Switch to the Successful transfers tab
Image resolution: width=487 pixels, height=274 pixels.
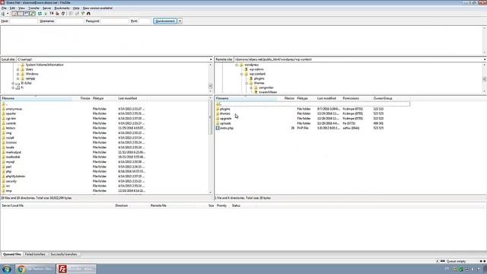click(64, 254)
